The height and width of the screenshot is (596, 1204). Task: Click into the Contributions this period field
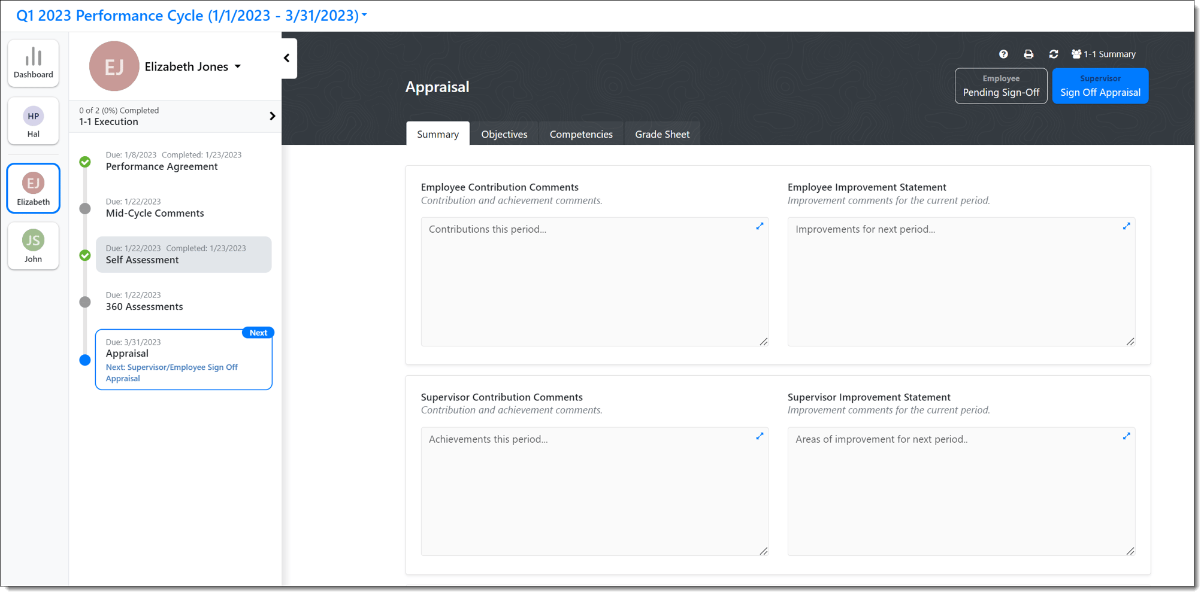click(594, 281)
